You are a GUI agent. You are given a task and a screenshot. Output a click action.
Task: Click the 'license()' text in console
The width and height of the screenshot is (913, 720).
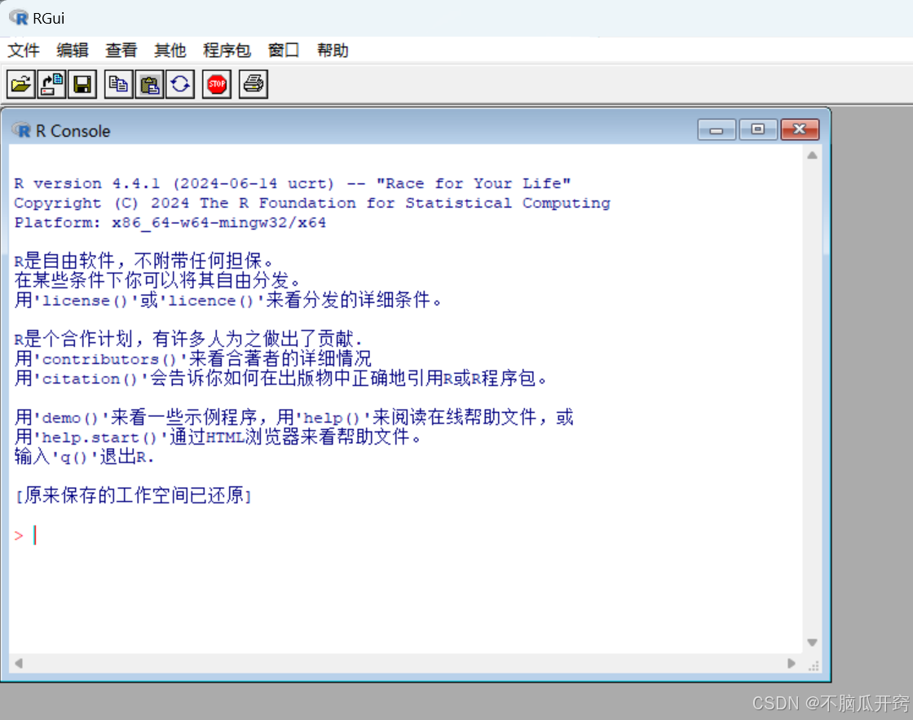point(85,301)
